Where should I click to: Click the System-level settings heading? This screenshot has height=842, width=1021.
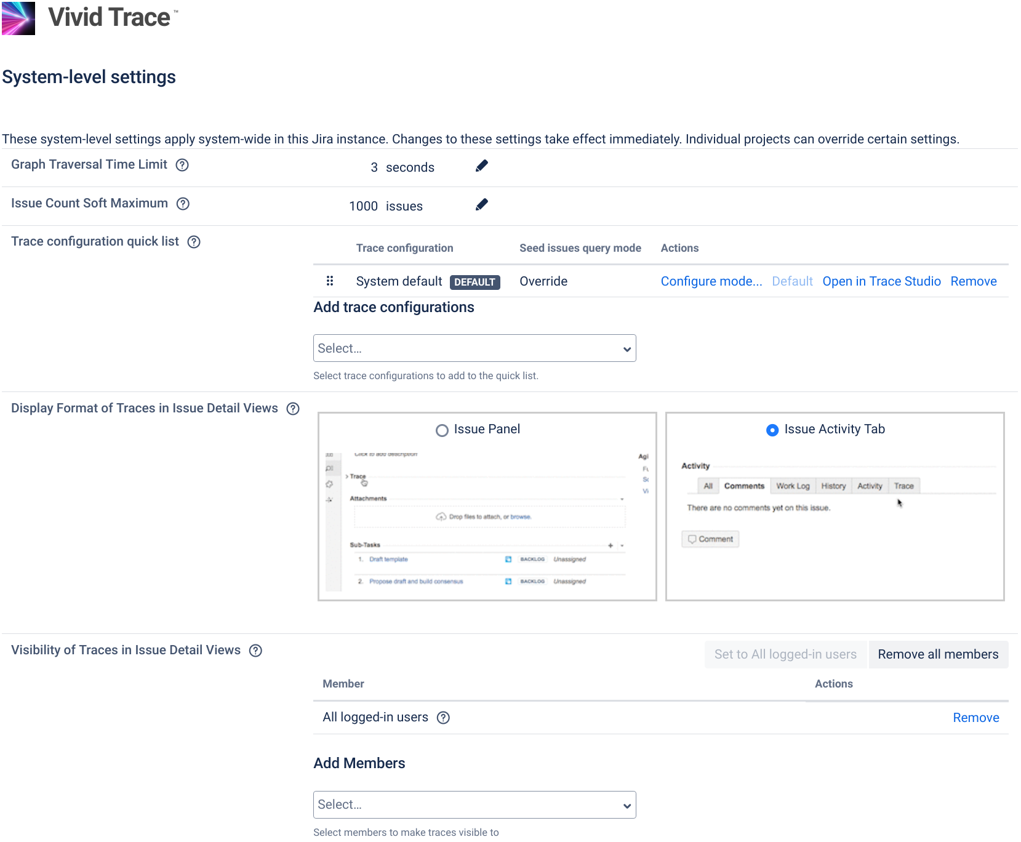coord(89,77)
